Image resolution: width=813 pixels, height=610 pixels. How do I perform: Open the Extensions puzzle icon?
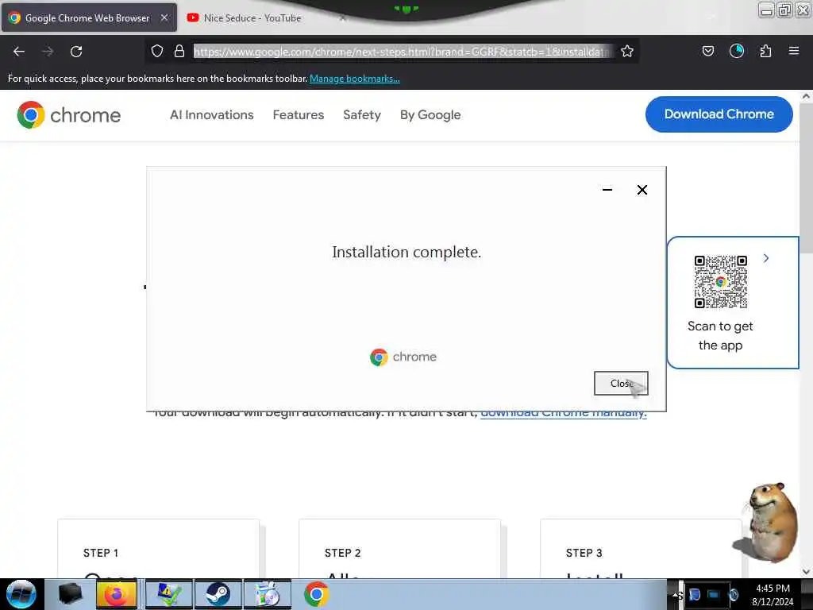click(765, 51)
